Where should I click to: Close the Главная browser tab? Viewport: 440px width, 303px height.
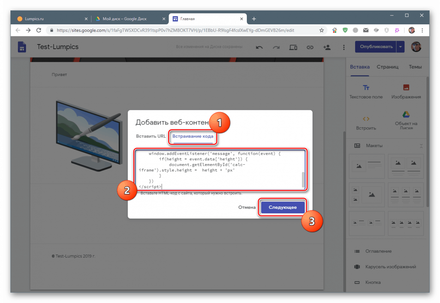(242, 19)
